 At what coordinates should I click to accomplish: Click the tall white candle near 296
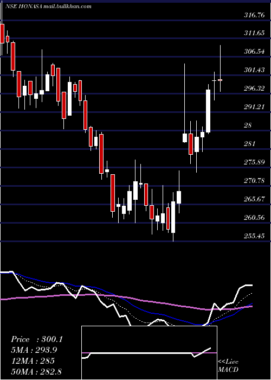pos(208,111)
